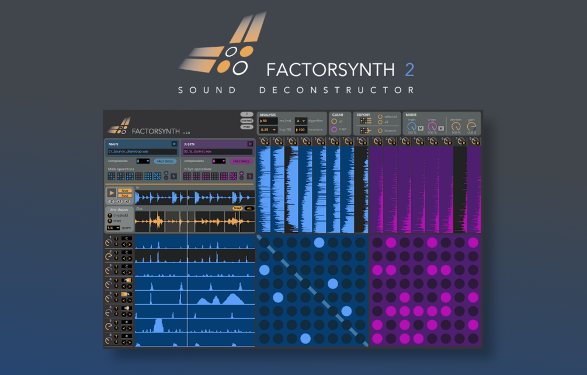587x375 pixels.
Task: Open the hop percent dropdown showing 0.25
Action: pos(269,130)
